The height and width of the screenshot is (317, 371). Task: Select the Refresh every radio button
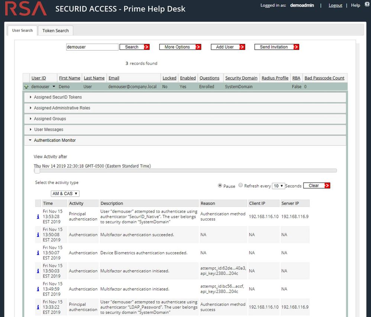coord(241,186)
